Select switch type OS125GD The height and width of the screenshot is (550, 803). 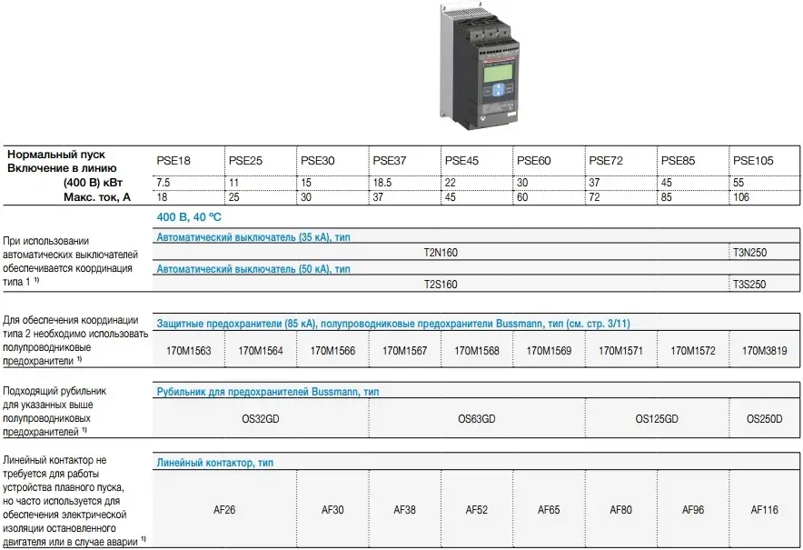tap(657, 419)
